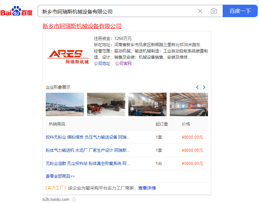Open the 投料无粉尘 煤粉煤炭 product link

coord(88,137)
